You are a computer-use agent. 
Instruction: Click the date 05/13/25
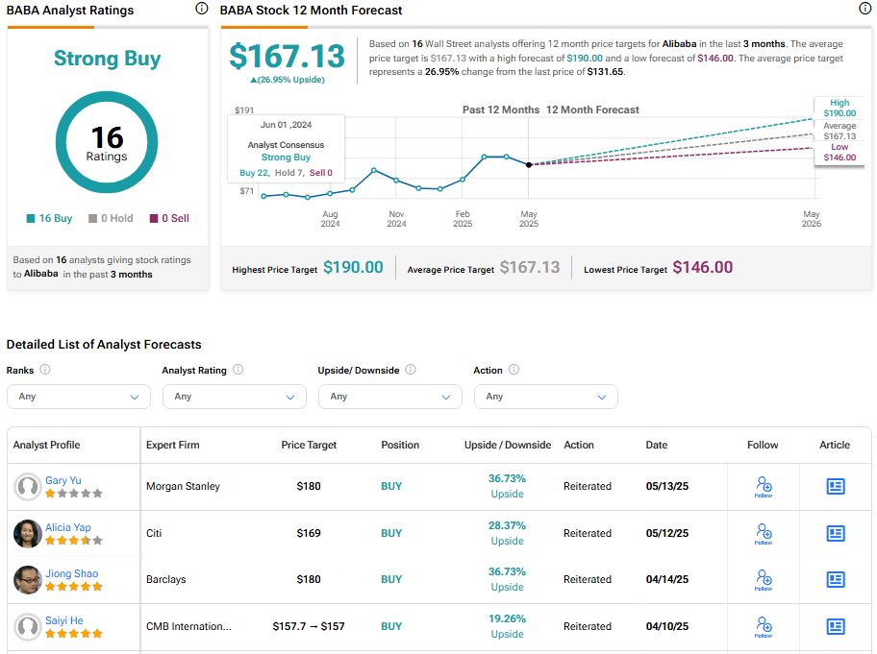coord(667,487)
